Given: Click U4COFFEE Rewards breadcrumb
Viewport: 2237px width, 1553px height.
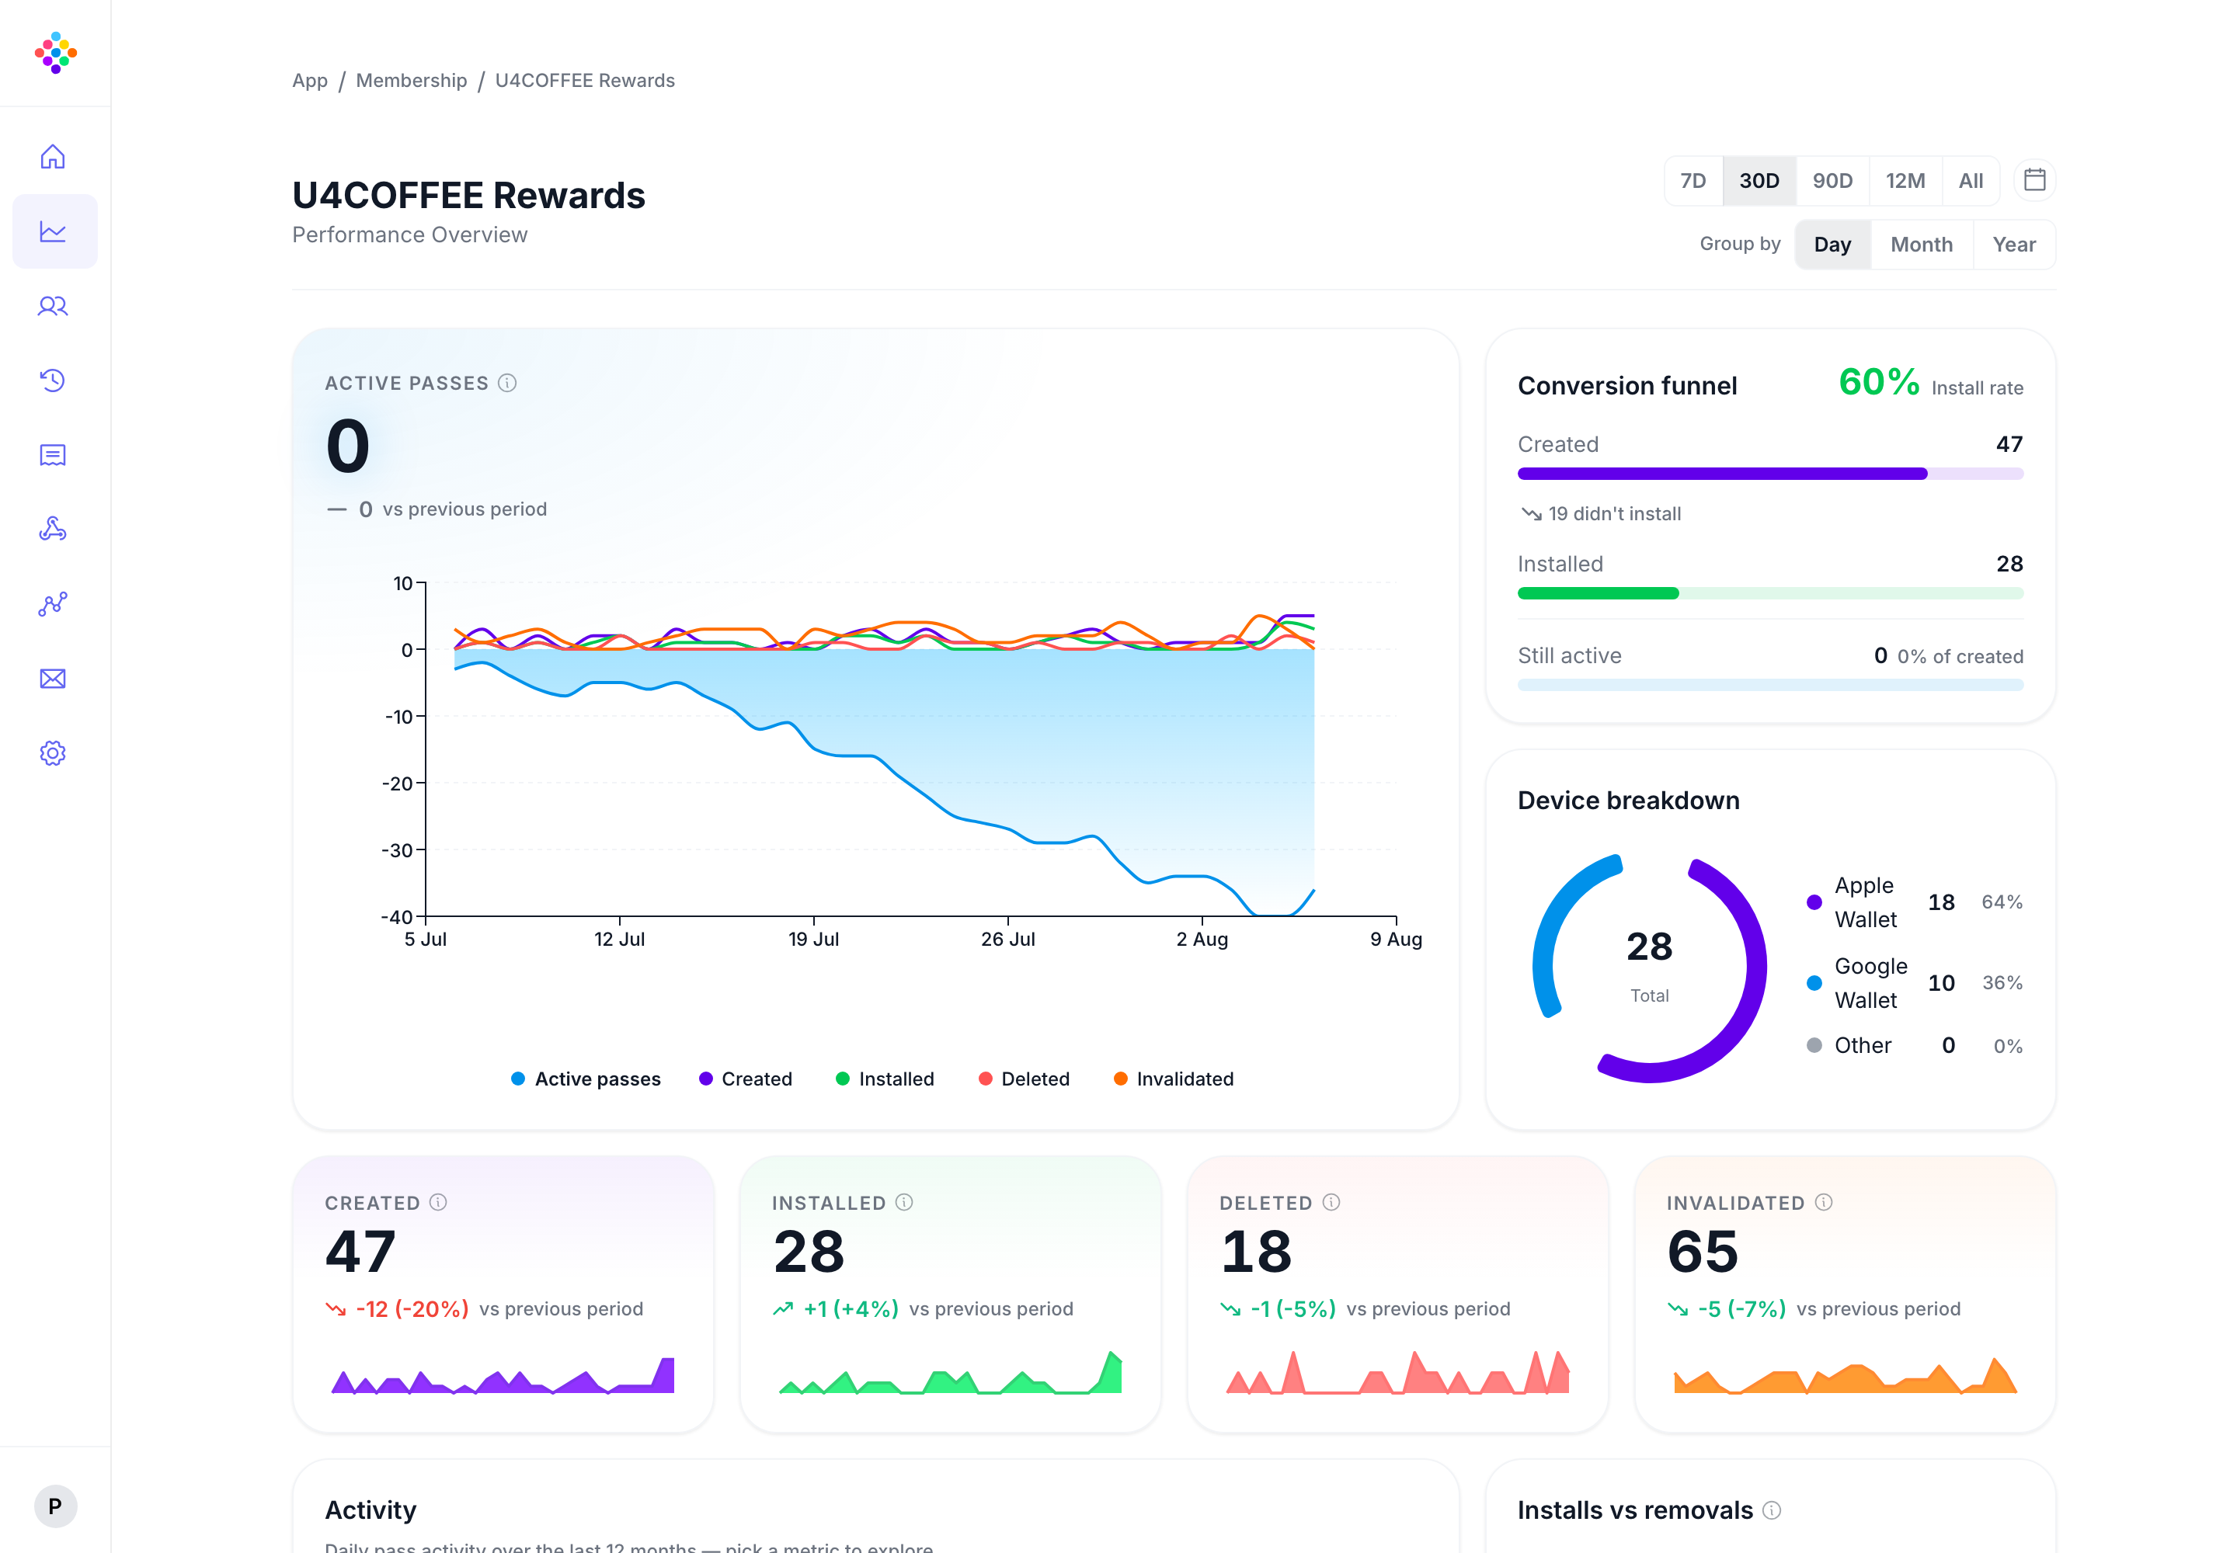Looking at the screenshot, I should coord(584,81).
